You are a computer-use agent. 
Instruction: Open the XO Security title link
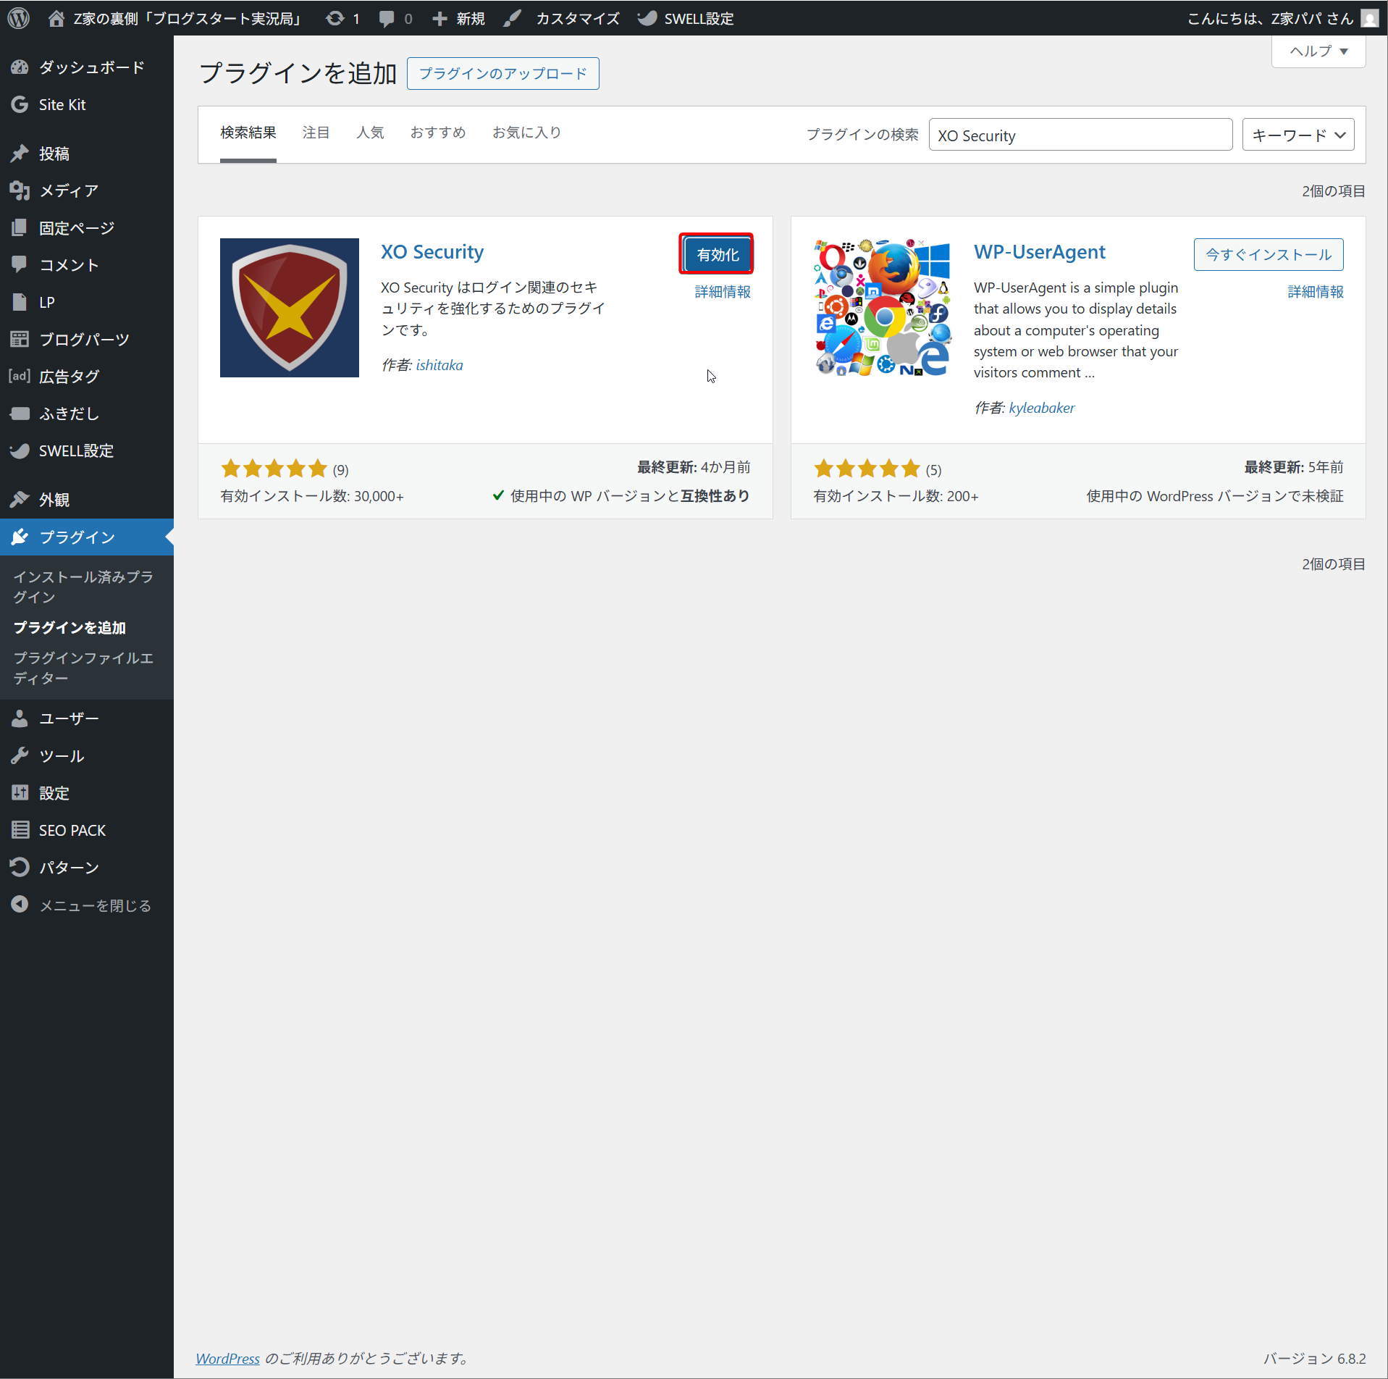pyautogui.click(x=432, y=251)
